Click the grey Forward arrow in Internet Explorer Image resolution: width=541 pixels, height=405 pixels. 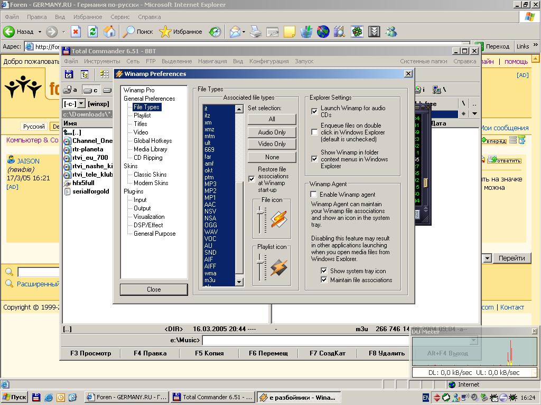[x=52, y=32]
